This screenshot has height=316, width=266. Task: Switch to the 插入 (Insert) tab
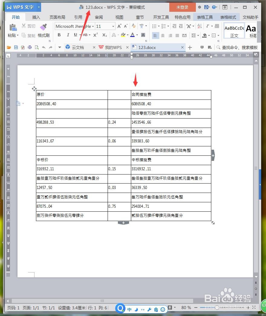36,17
